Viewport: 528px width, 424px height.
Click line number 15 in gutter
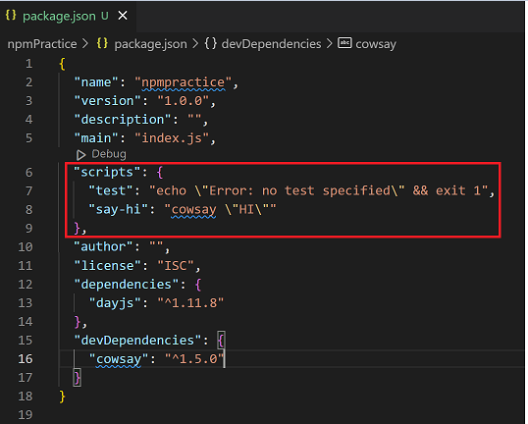26,341
